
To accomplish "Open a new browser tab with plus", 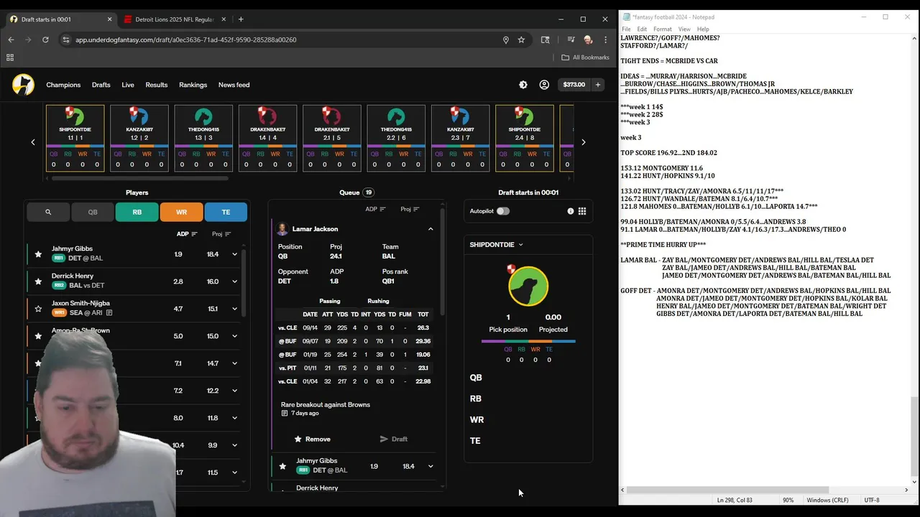I will 241,19.
